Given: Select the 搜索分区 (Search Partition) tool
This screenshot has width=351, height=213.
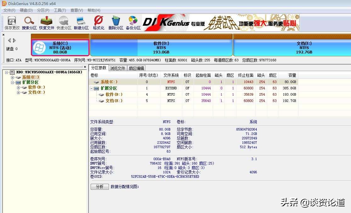Looking at the screenshot, I should pyautogui.click(x=29, y=22).
